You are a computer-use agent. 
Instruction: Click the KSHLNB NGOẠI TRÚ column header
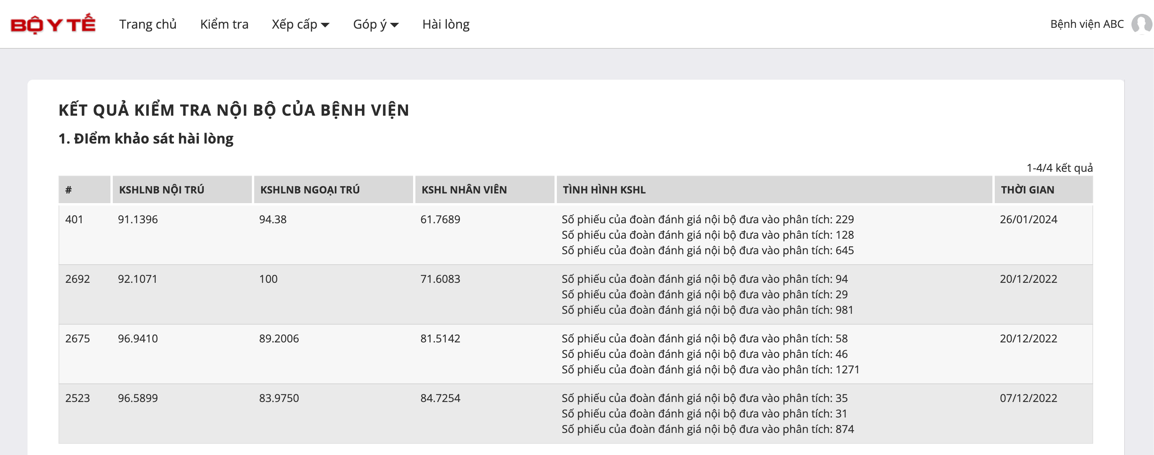click(x=310, y=190)
